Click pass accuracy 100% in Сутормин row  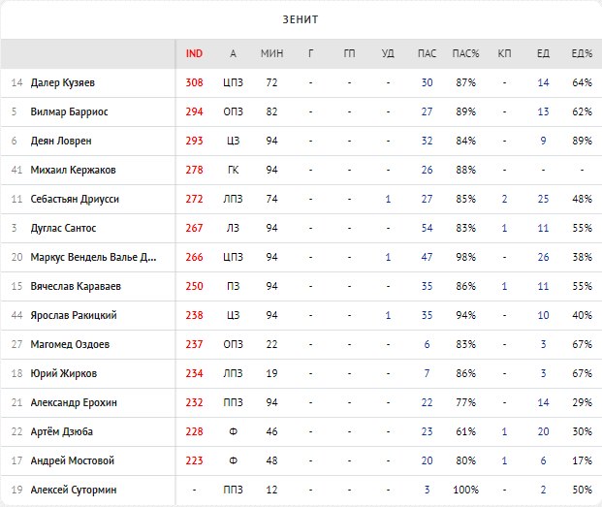point(465,490)
